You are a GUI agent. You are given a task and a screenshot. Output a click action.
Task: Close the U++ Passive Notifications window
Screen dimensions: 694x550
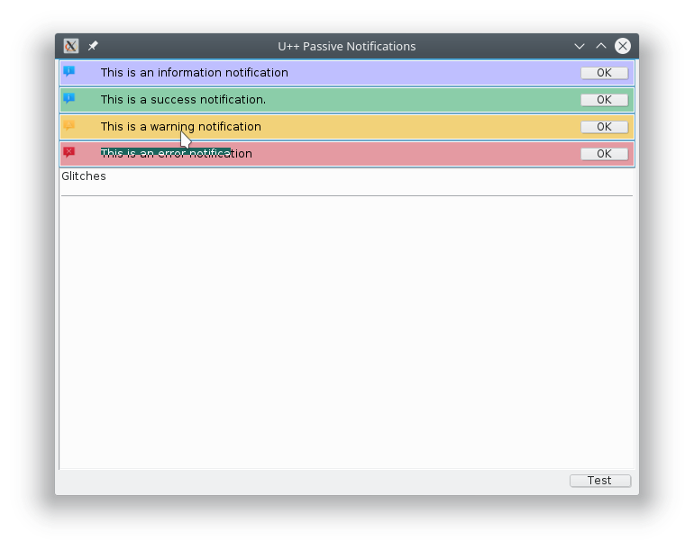tap(623, 46)
